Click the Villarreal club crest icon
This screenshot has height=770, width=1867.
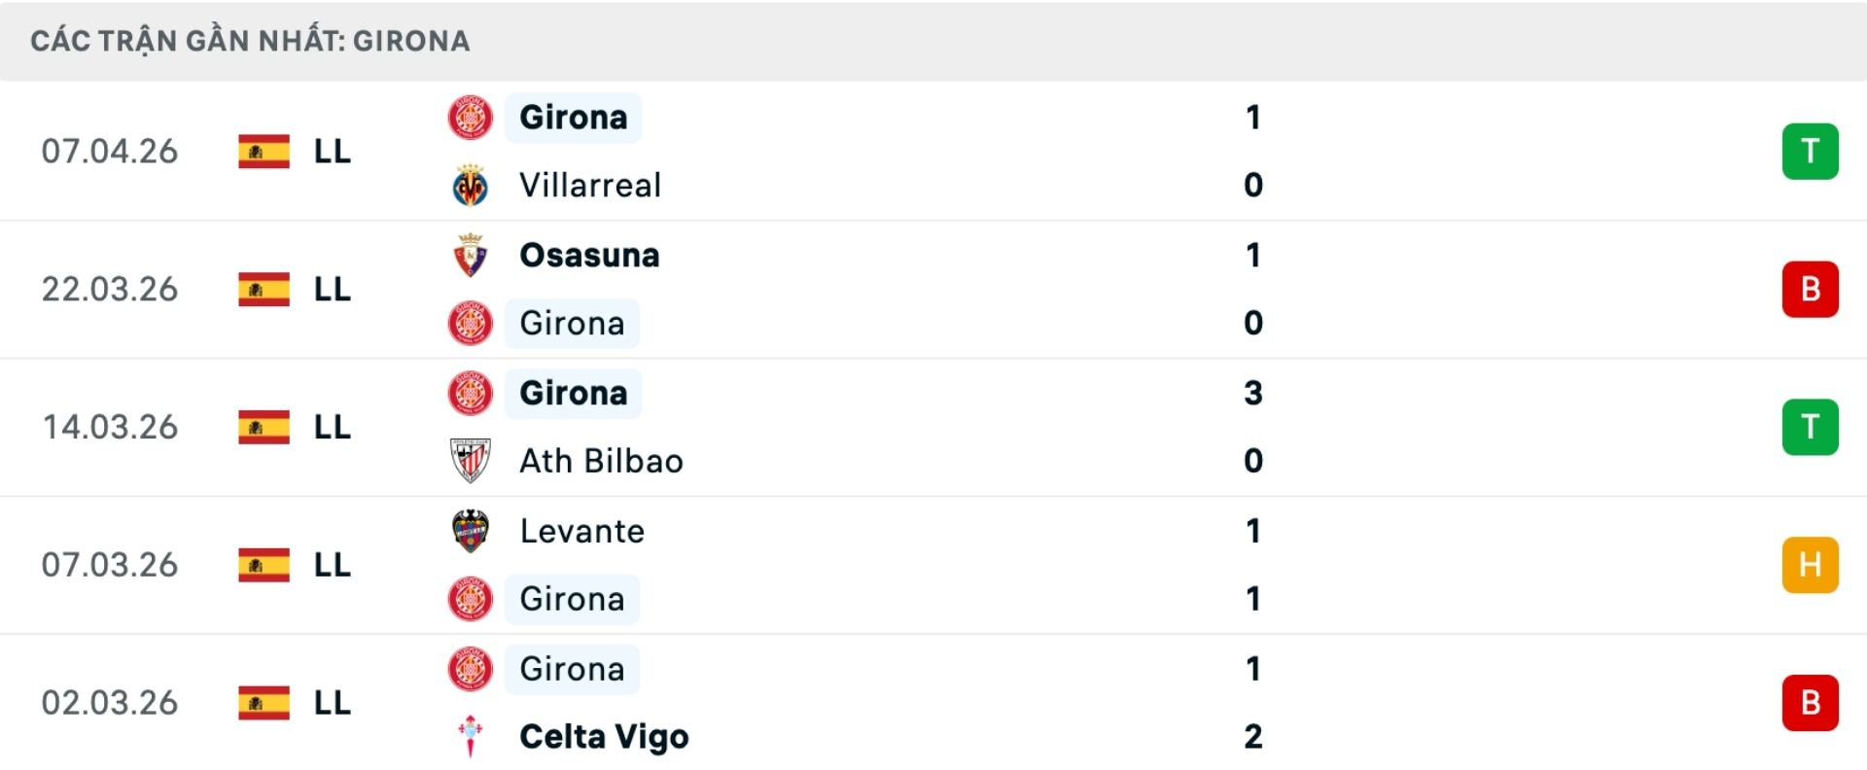tap(471, 186)
